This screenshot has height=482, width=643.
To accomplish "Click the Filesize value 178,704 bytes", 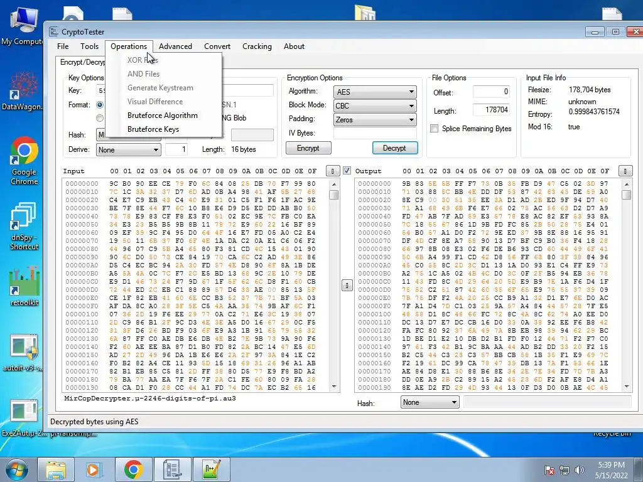I will (589, 90).
